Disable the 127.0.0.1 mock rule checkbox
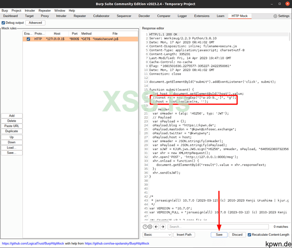The width and height of the screenshot is (292, 248). [x=28, y=39]
